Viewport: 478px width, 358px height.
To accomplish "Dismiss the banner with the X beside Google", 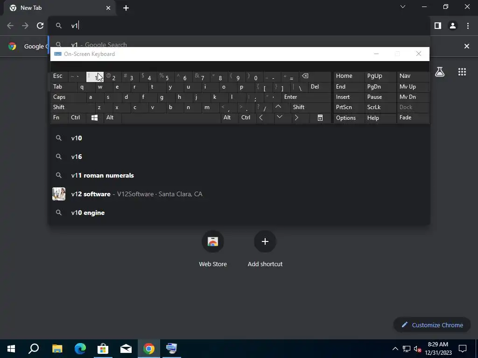I will pos(467,46).
